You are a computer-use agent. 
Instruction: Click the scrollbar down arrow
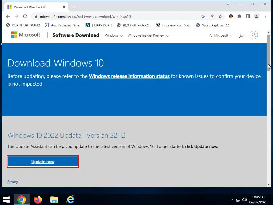[269, 184]
